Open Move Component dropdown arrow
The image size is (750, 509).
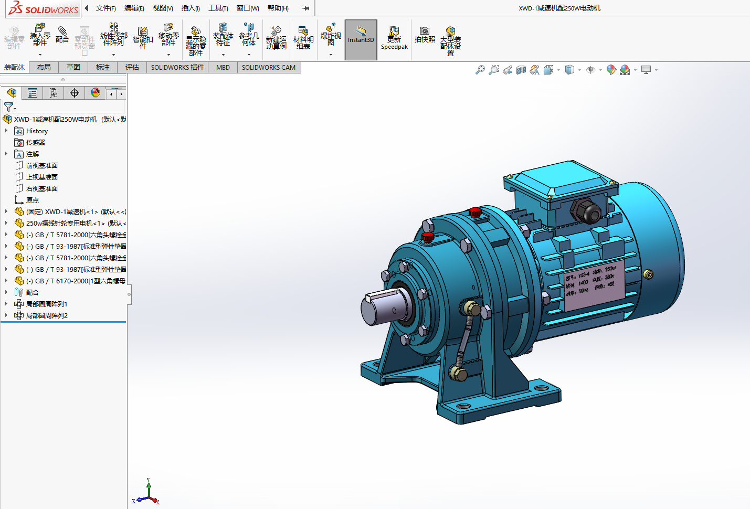pyautogui.click(x=168, y=55)
